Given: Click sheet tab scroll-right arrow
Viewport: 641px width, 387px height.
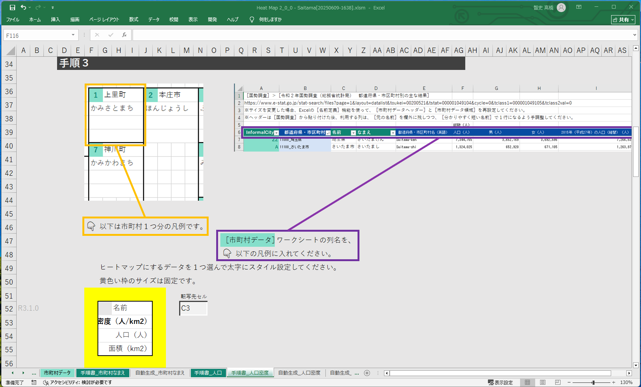Looking at the screenshot, I should coord(23,373).
